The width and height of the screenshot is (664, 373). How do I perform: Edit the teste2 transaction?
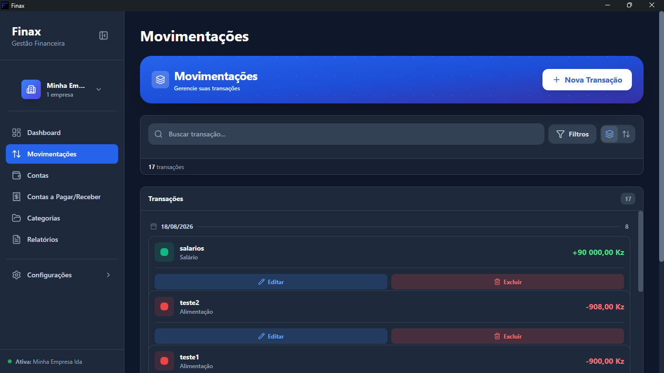coord(271,336)
